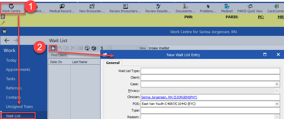This screenshot has width=284, height=119.
Task: Launch Medinet from the toolbar
Action: click(x=227, y=8)
